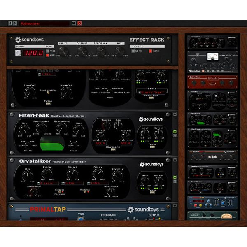The width and height of the screenshot is (247, 247).
Task: Click the EchoBoy HighCut knob
Action: tap(66, 92)
